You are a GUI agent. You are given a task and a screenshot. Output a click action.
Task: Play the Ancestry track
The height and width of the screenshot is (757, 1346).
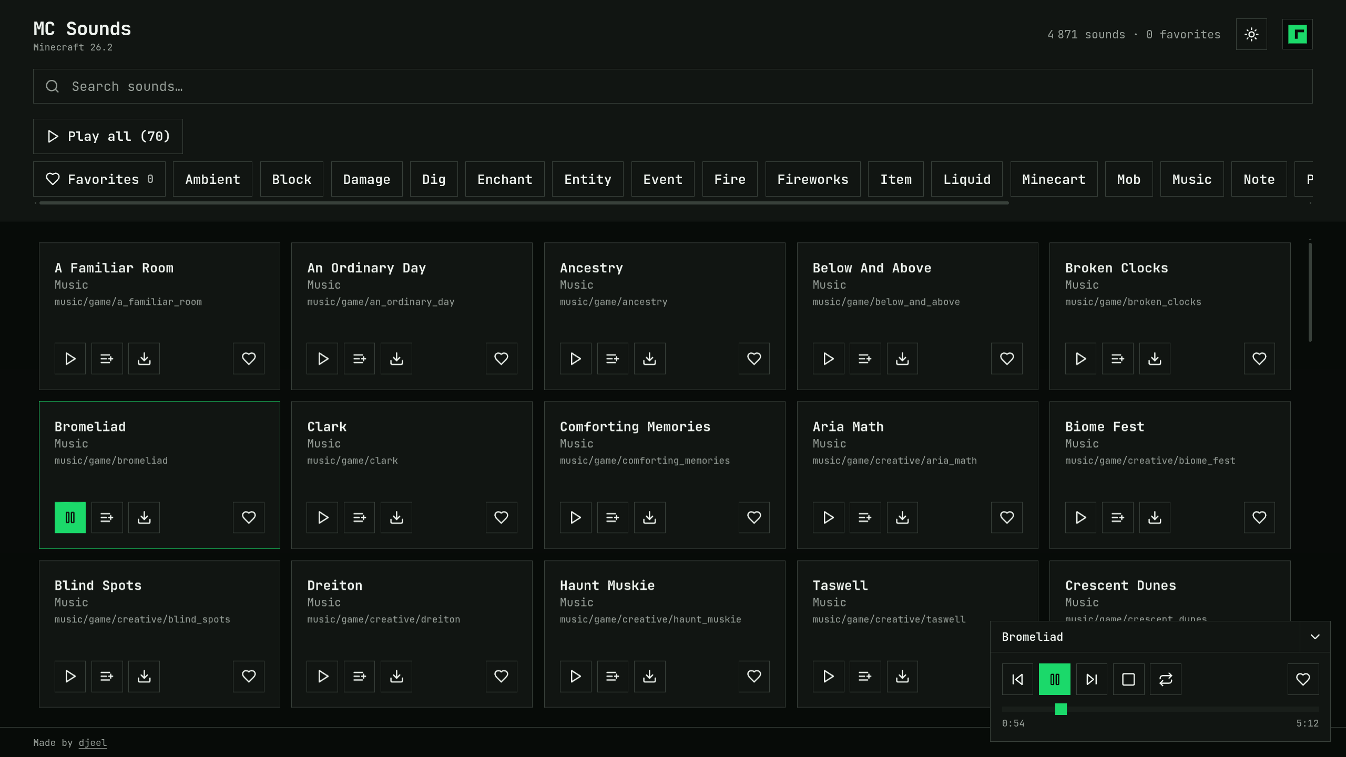pyautogui.click(x=575, y=359)
